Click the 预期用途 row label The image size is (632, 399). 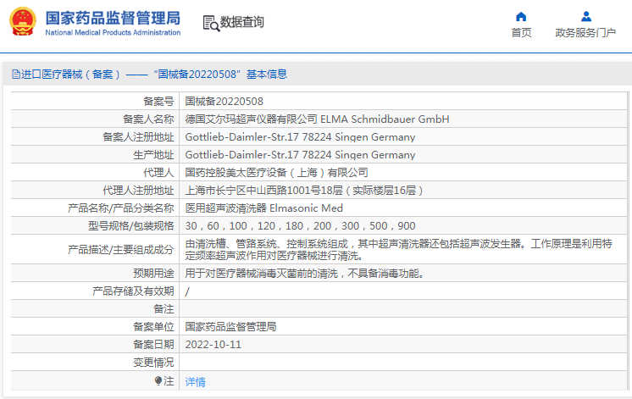pyautogui.click(x=153, y=274)
